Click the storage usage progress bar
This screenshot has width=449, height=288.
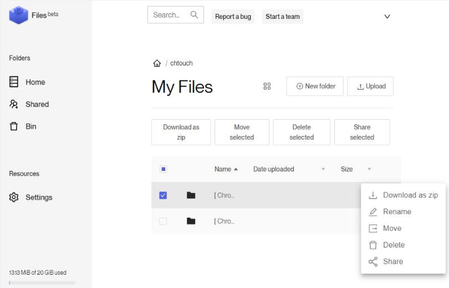pos(42,283)
